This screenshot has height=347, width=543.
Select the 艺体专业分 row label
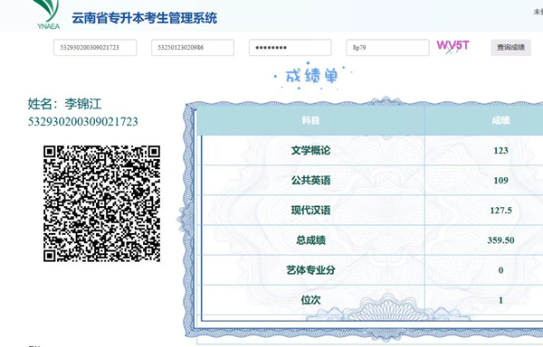click(x=310, y=270)
